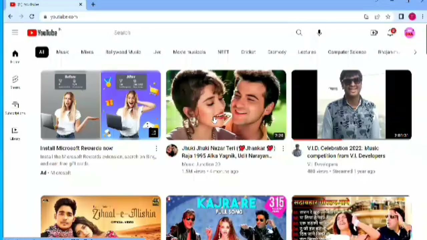Screen dimensions: 427x240
Task: Open the YouTube account avatar menu
Action: (409, 33)
